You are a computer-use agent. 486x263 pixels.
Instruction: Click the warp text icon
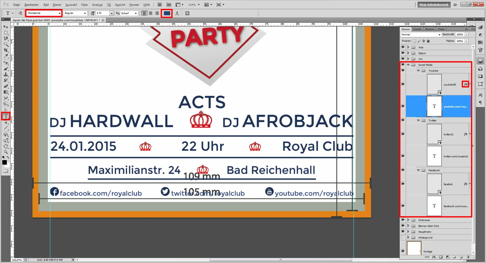177,13
